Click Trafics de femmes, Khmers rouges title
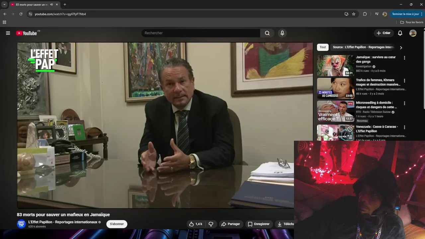Image resolution: width=425 pixels, height=239 pixels. [378, 82]
